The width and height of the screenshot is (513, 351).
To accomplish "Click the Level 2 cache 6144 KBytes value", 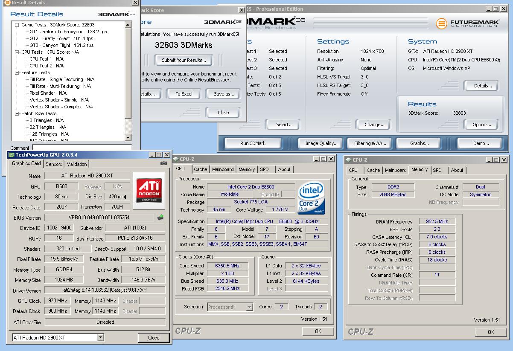I will coord(306,281).
